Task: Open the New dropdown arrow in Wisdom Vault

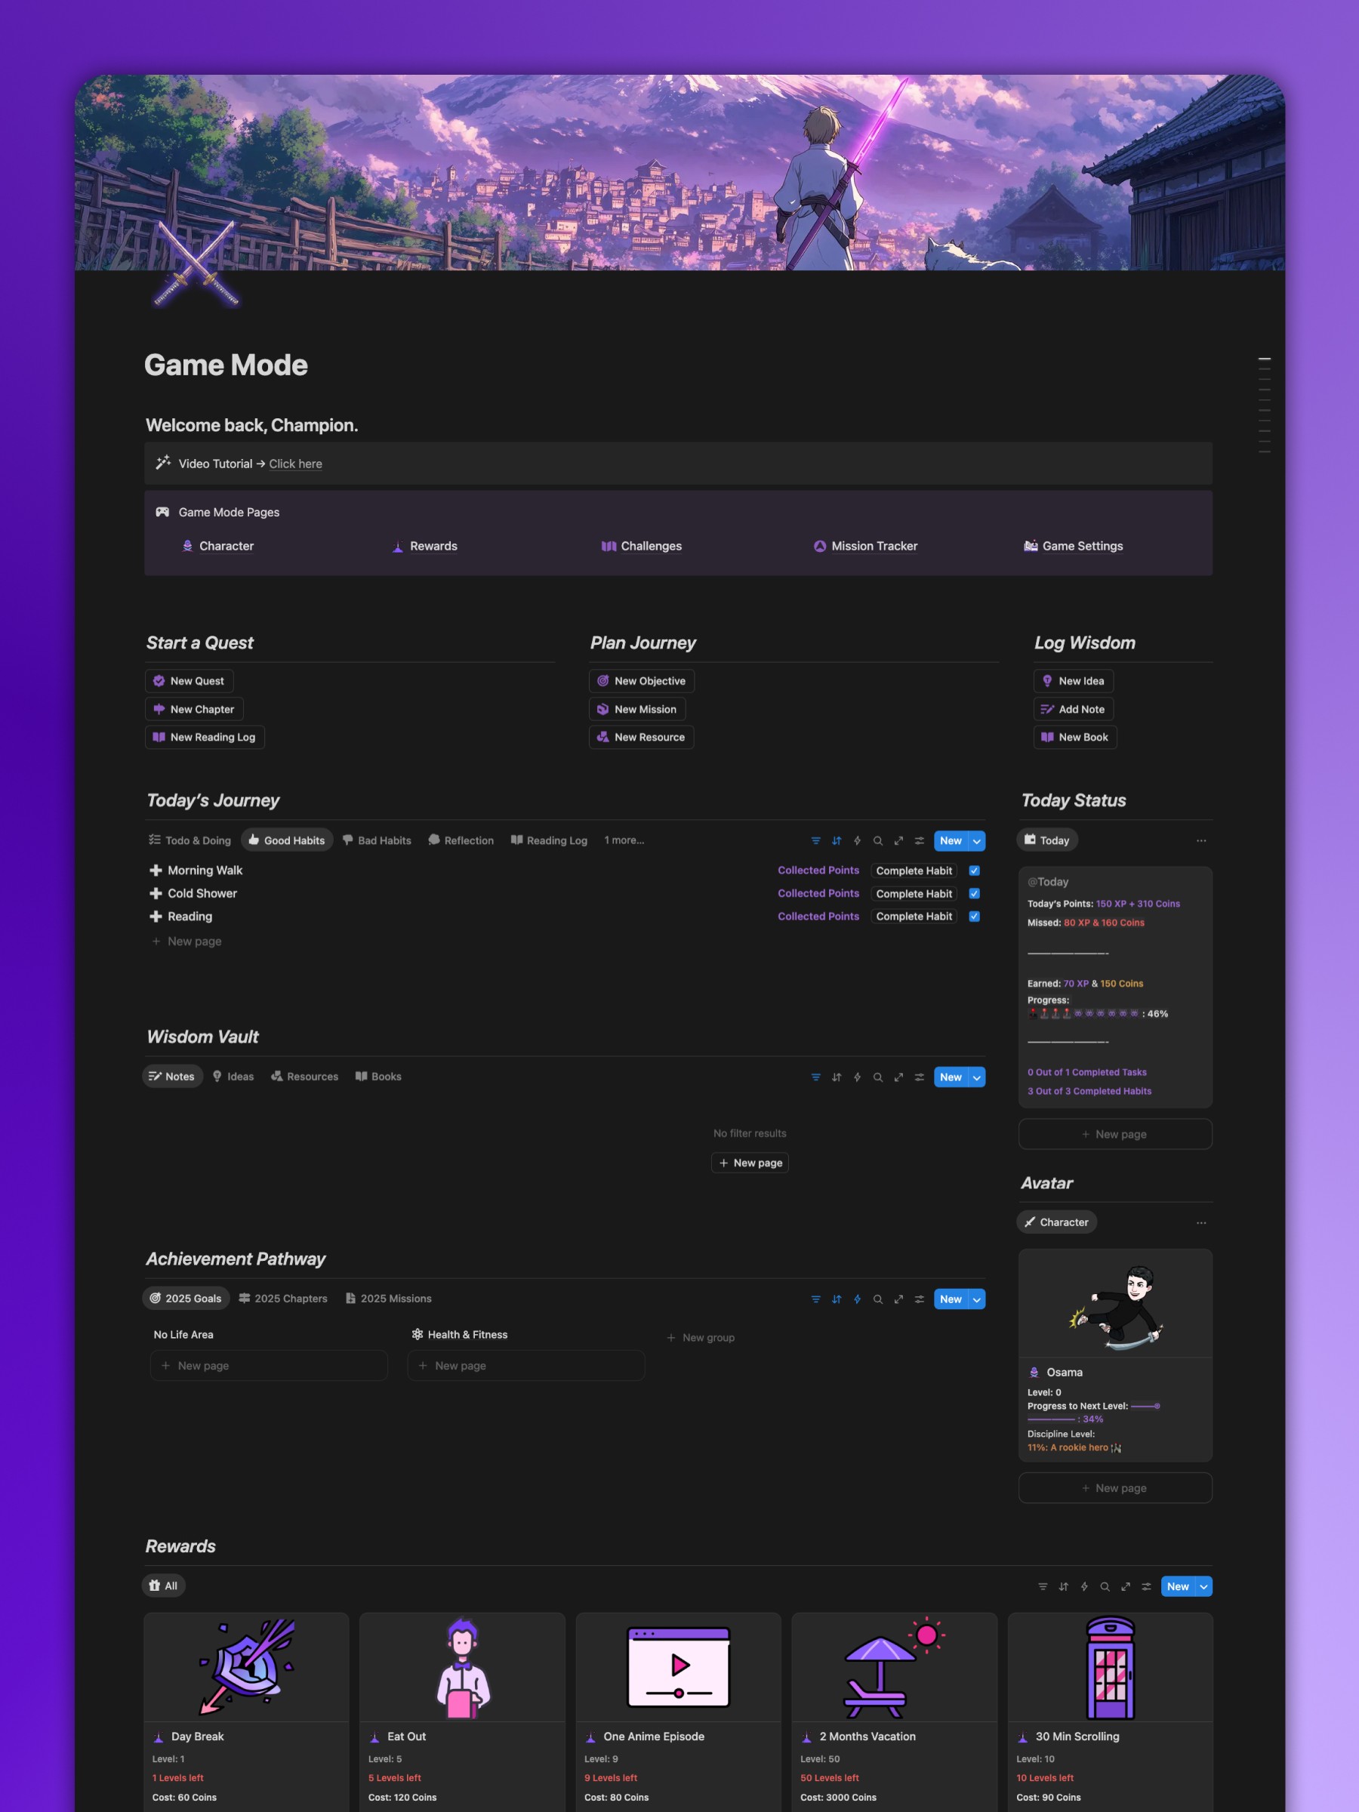Action: [x=976, y=1077]
